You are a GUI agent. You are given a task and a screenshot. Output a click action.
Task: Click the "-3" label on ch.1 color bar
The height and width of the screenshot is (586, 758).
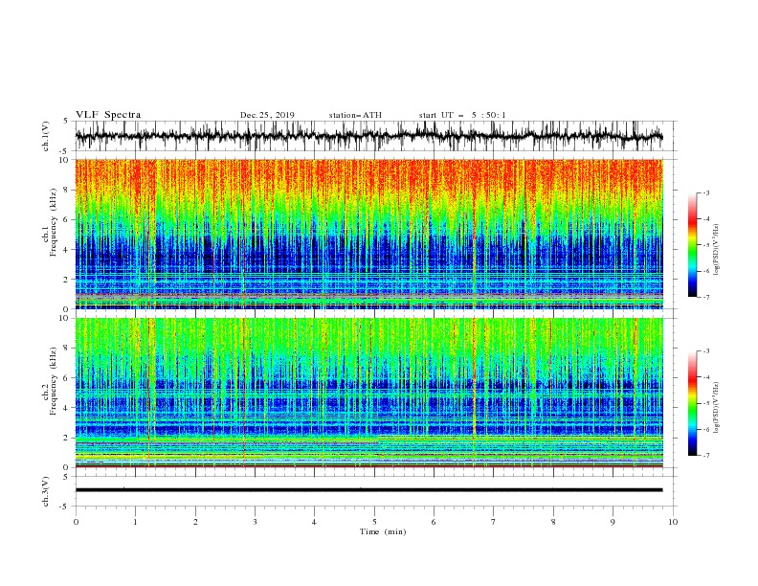click(x=706, y=192)
